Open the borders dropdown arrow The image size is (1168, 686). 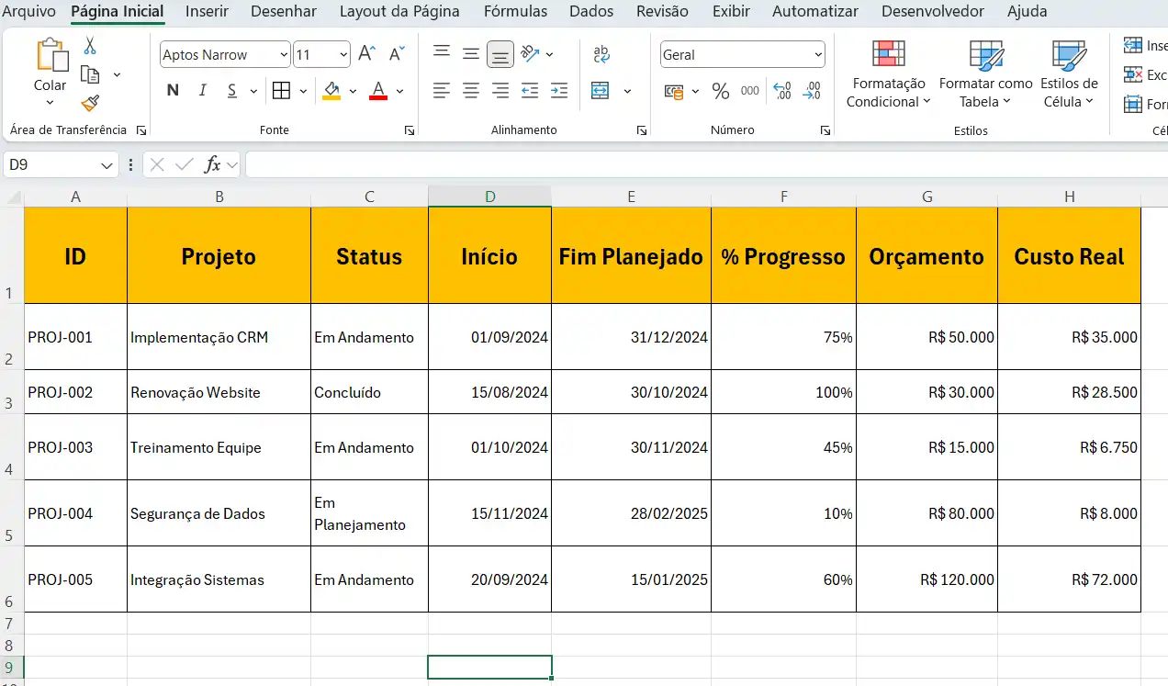[x=304, y=91]
